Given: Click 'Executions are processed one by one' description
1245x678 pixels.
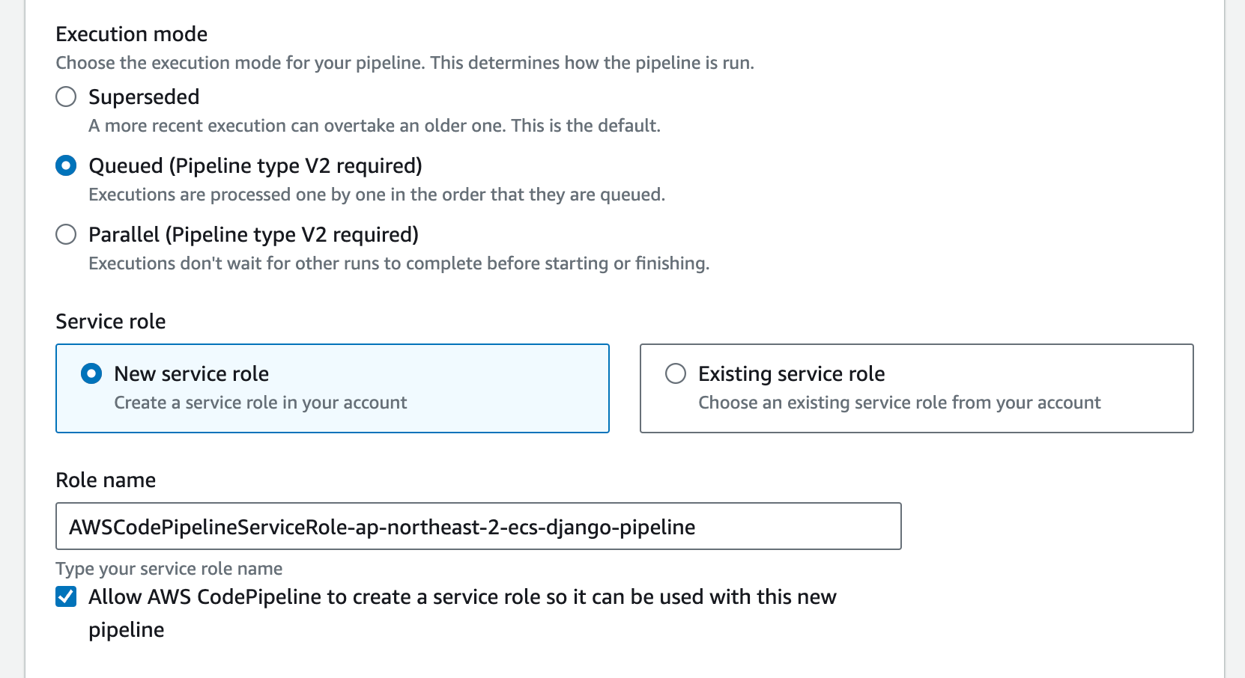Looking at the screenshot, I should (x=377, y=195).
